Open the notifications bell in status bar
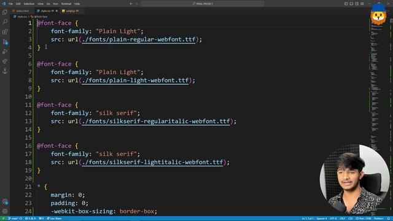The width and height of the screenshot is (393, 221). 389,219
